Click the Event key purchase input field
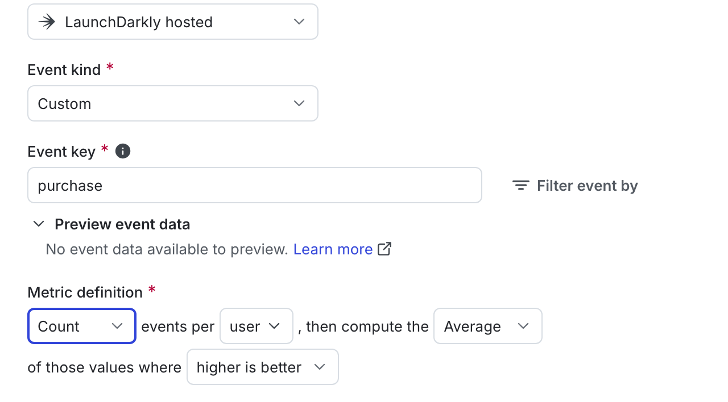This screenshot has width=728, height=402. tap(255, 185)
